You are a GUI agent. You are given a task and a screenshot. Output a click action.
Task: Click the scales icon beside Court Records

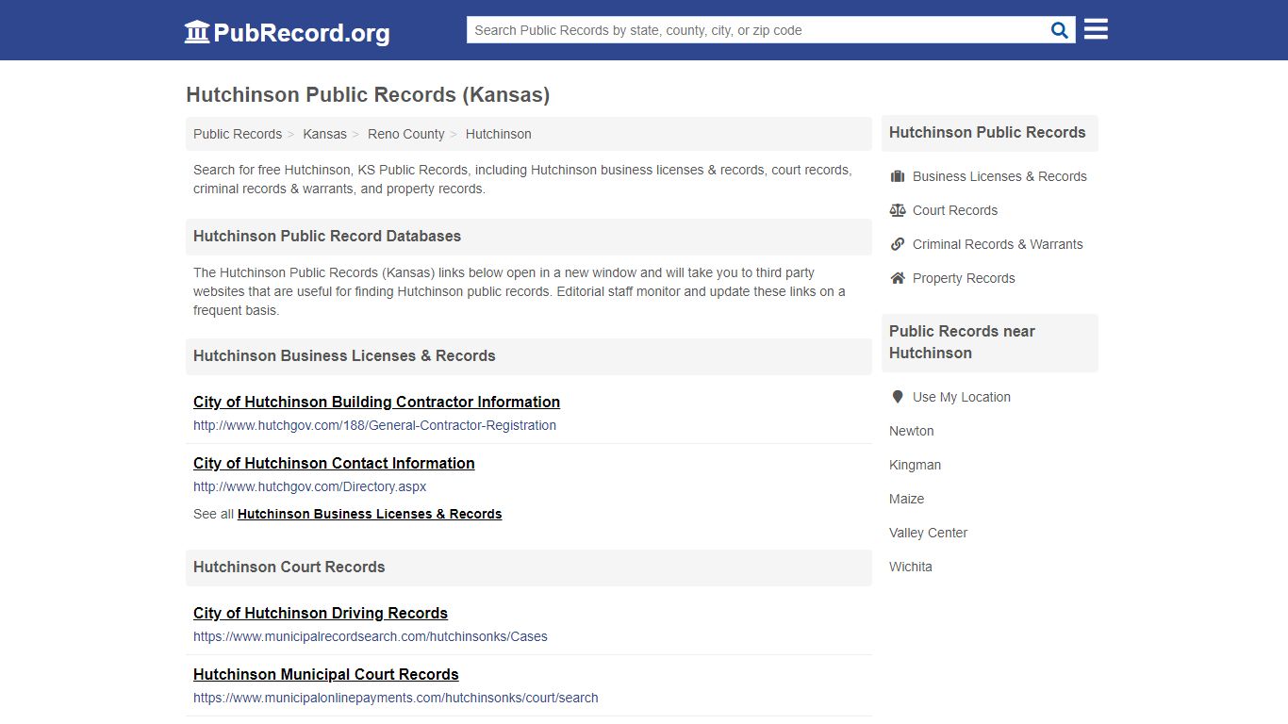coord(898,210)
